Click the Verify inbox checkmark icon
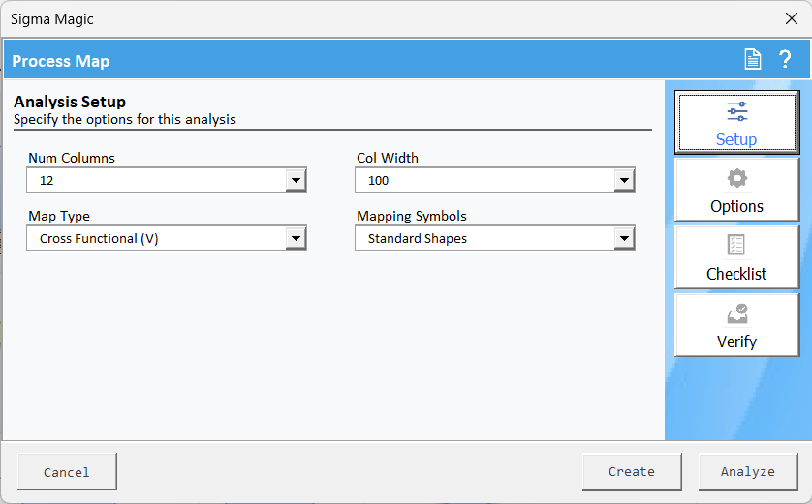 (x=736, y=314)
